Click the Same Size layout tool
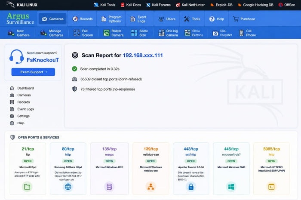301x200 pixels. [139, 33]
